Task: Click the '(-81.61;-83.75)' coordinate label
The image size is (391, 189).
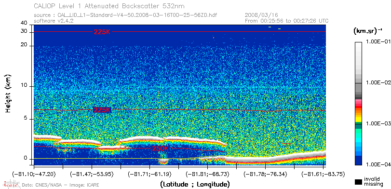Action: coord(323,174)
